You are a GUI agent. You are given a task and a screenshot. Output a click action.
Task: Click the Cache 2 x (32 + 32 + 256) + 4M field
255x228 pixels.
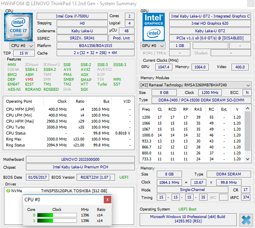(95, 53)
